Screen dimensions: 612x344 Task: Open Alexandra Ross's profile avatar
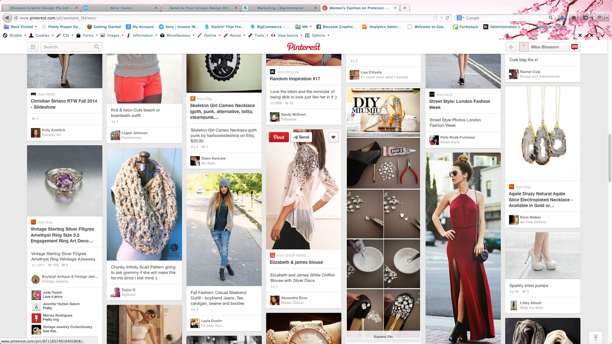(x=275, y=300)
